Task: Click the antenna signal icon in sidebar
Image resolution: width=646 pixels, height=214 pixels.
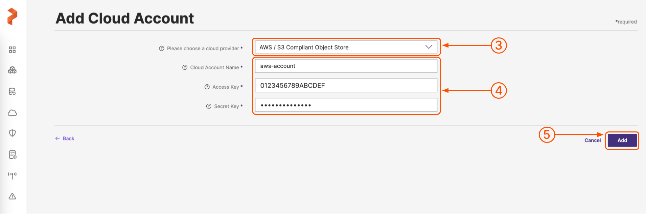Action: point(12,176)
